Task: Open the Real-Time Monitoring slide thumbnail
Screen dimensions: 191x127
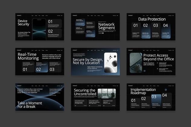Action: point(40,62)
